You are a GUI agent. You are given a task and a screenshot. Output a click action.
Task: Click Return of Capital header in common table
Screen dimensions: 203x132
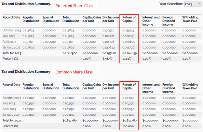coord(129,86)
